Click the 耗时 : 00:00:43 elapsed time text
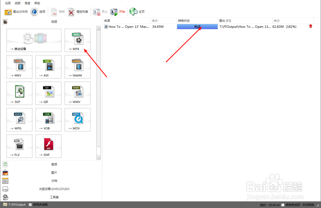Image resolution: width=321 pixels, height=208 pixels. tap(270, 205)
